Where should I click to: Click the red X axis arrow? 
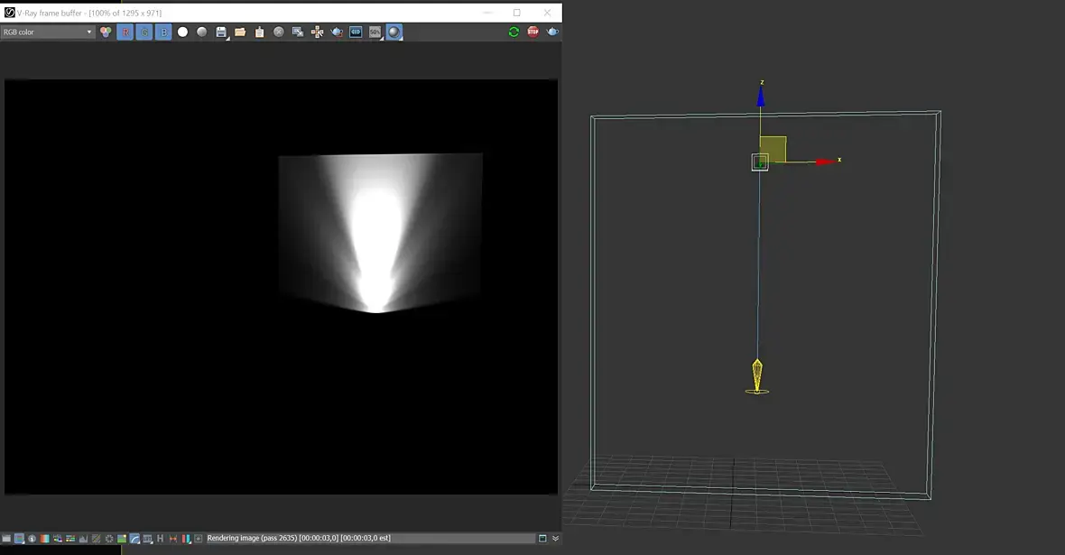click(x=825, y=162)
